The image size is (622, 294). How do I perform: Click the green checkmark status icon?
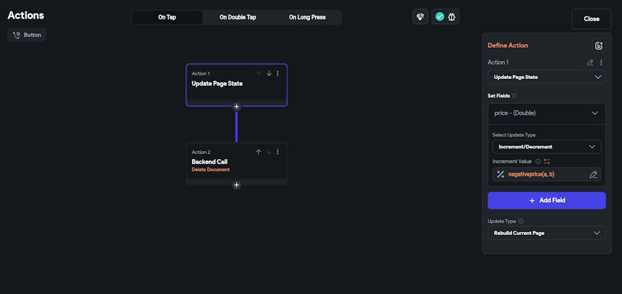point(440,17)
